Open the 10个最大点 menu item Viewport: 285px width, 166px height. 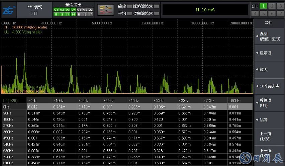click(x=269, y=86)
